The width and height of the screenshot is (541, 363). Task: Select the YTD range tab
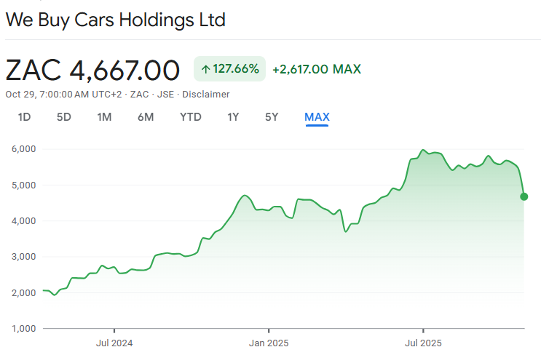coord(191,117)
